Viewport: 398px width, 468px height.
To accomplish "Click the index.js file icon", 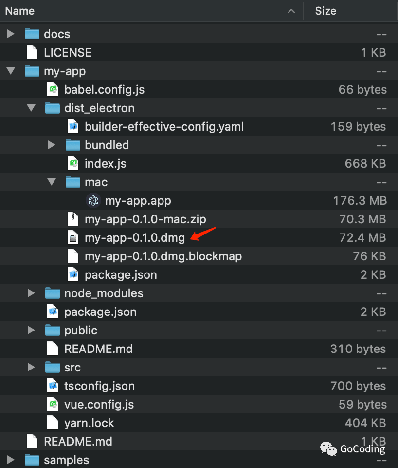I will (72, 163).
